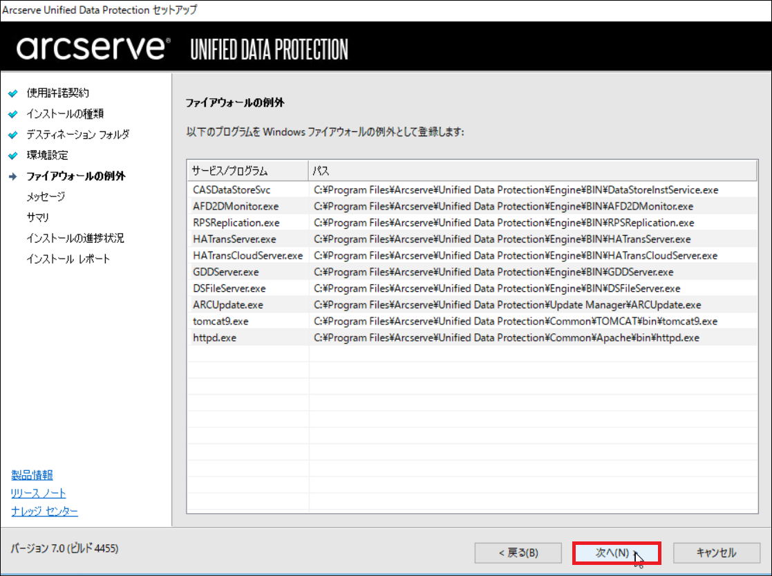Open the ナレッジ センター link
The image size is (772, 576).
(44, 511)
